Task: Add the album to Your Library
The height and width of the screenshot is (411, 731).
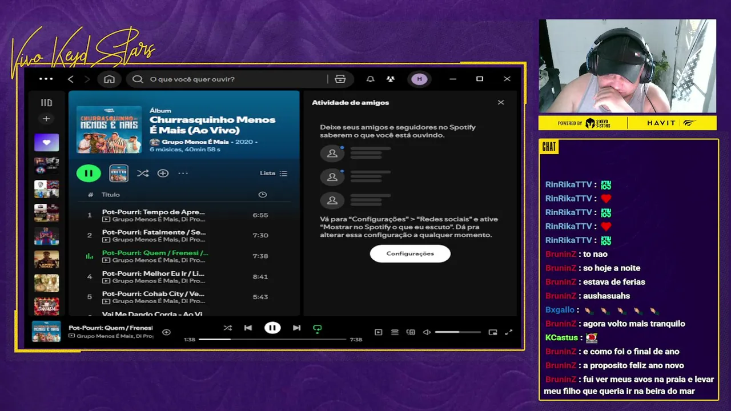Action: [x=163, y=173]
